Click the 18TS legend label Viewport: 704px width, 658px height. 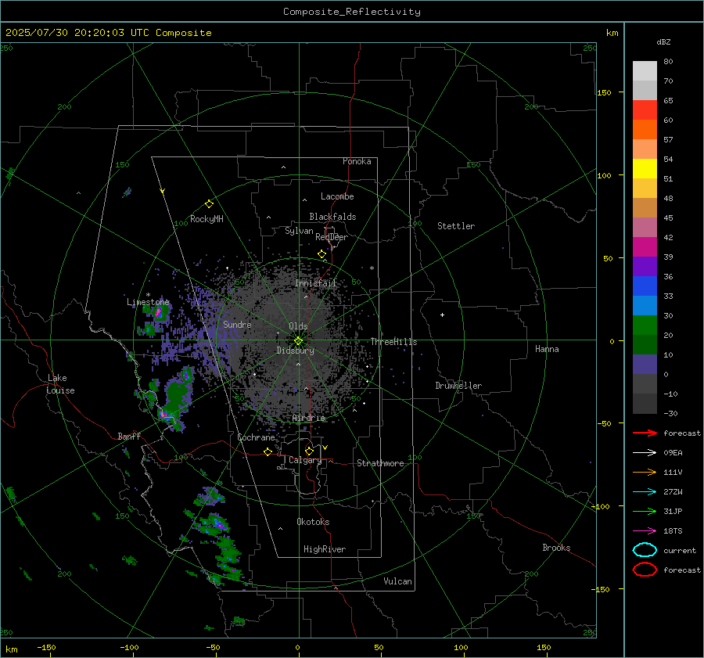click(673, 531)
